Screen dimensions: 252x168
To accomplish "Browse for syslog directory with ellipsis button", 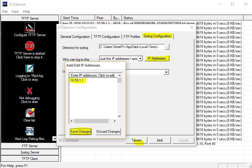I will [167, 47].
